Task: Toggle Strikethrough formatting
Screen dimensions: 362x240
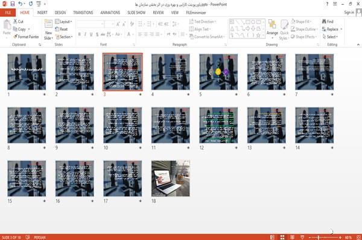Action: click(x=103, y=34)
